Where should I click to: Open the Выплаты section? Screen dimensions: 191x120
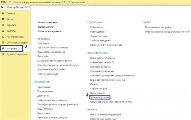coord(11,31)
